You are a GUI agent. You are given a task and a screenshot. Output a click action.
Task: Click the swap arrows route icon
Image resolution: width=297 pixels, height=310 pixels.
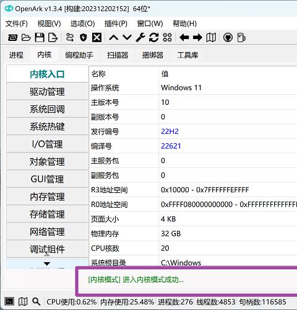tap(70, 38)
